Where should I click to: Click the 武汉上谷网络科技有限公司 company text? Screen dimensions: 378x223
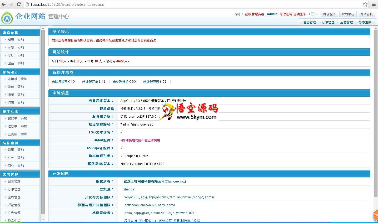(155, 181)
